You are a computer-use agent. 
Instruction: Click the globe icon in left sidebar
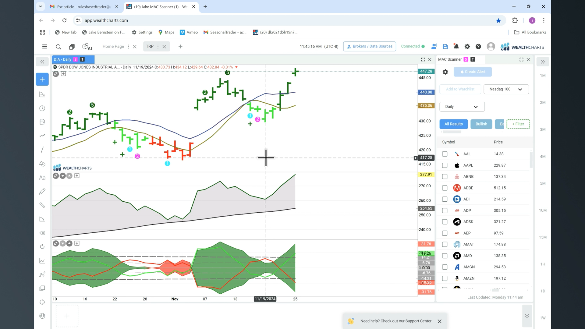point(42,316)
